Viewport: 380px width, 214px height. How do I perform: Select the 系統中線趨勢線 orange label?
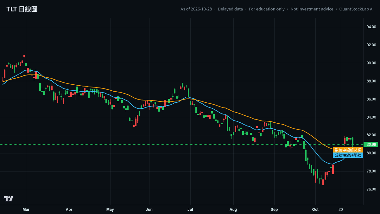[x=348, y=150]
